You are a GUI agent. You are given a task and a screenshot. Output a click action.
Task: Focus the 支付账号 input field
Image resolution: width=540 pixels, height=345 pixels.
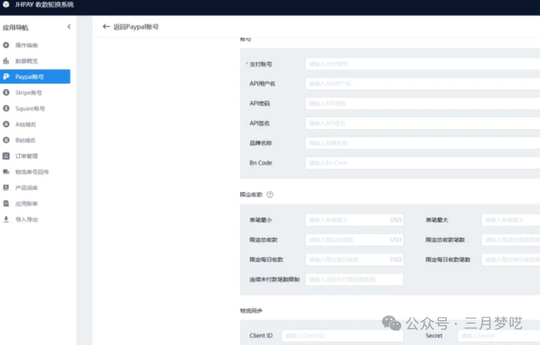[423, 64]
